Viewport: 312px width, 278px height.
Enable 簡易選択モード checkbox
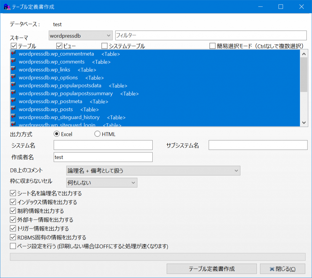point(212,46)
